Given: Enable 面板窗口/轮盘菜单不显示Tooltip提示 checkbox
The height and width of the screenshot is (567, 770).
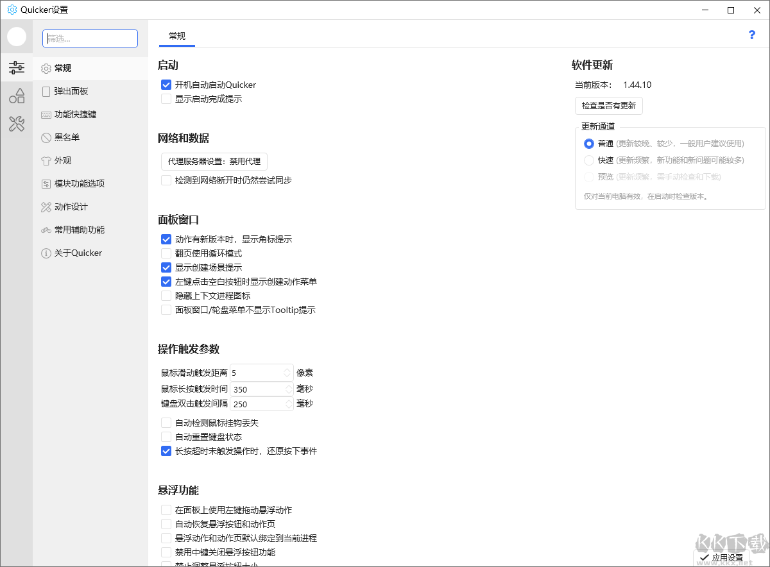Looking at the screenshot, I should (x=166, y=310).
